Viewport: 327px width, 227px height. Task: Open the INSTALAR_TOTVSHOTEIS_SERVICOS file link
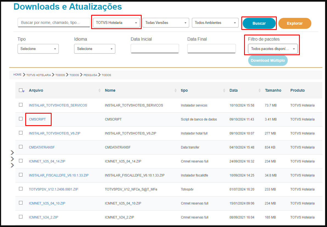click(x=58, y=105)
